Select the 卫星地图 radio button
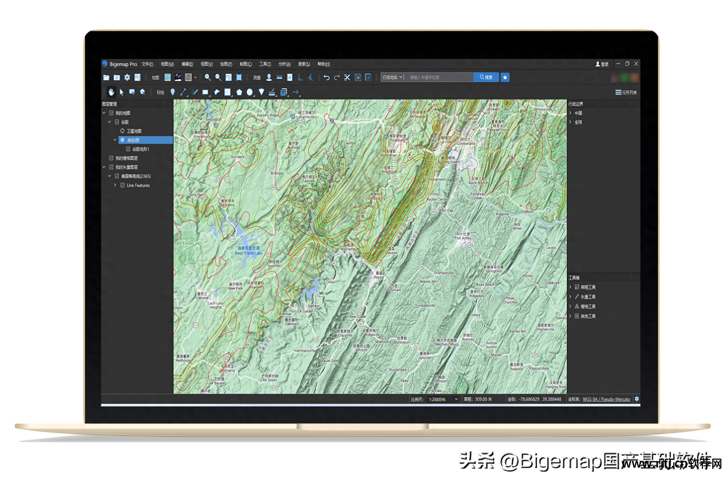 pos(122,131)
